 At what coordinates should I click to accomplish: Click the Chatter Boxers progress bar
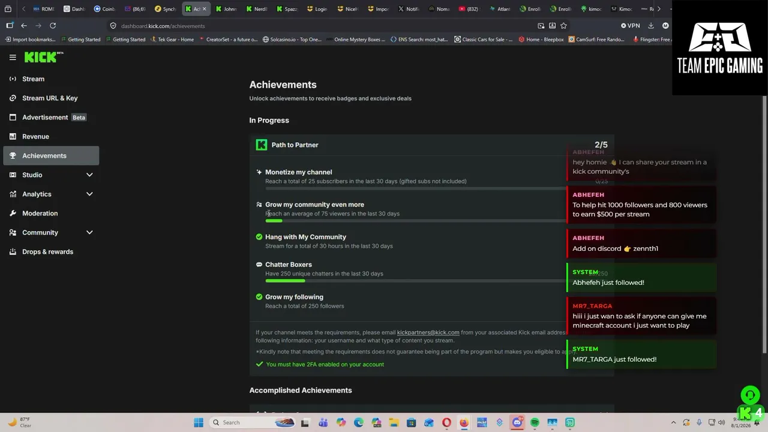click(x=415, y=281)
